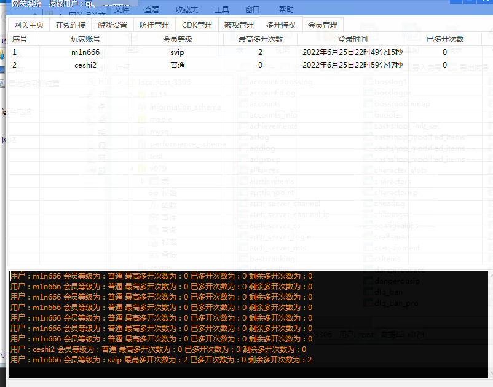Viewport: 493px width, 387px height.
Task: Open the 网关主页 tab
Action: pos(29,25)
